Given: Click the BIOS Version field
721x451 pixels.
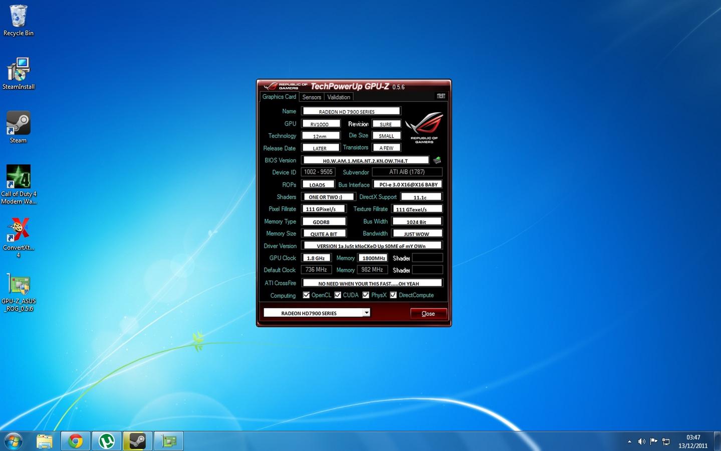Looking at the screenshot, I should 366,161.
